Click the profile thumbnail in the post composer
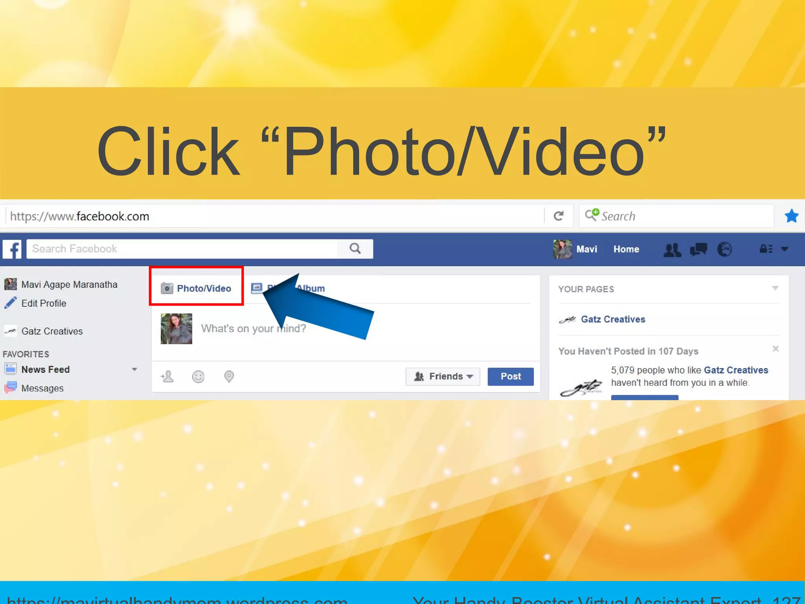This screenshot has height=604, width=805. point(176,329)
